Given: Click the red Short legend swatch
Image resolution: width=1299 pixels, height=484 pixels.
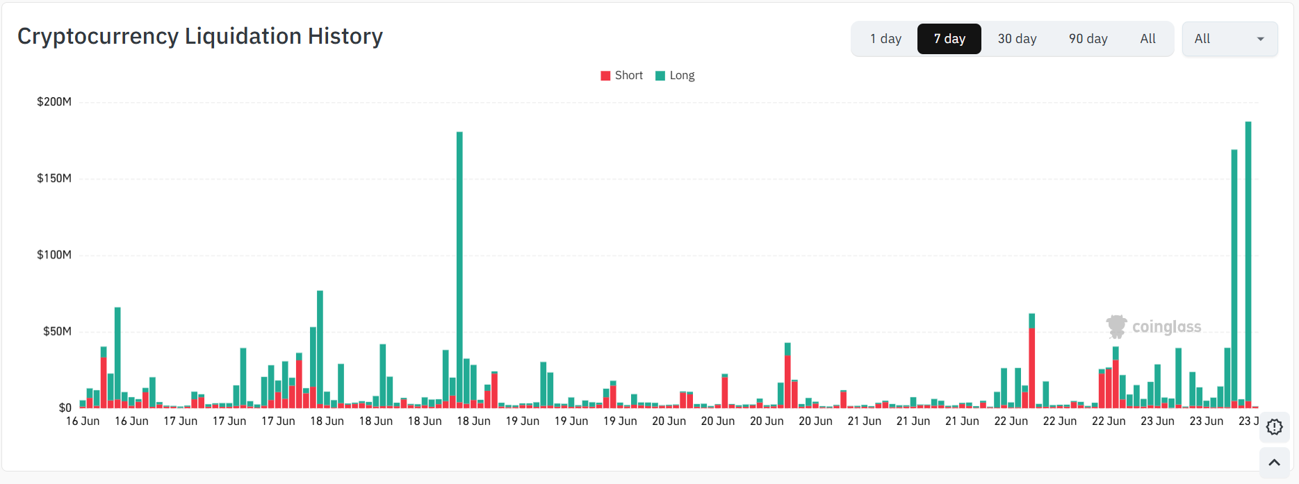Looking at the screenshot, I should coord(605,76).
